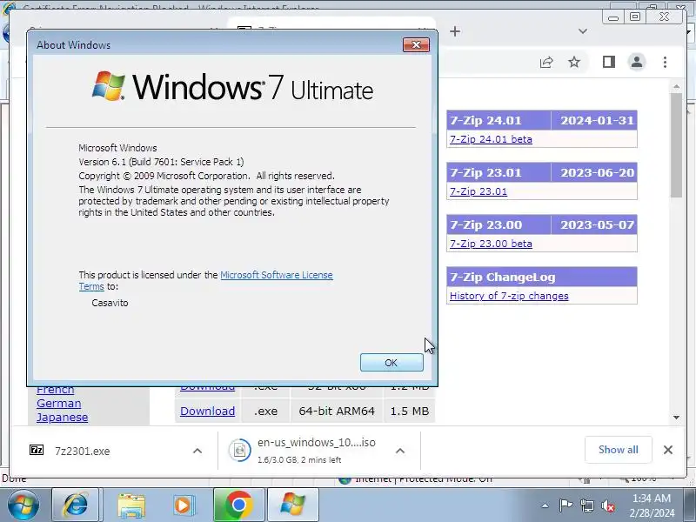Open Chrome profile avatar menu
This screenshot has height=522, width=696.
click(x=637, y=62)
